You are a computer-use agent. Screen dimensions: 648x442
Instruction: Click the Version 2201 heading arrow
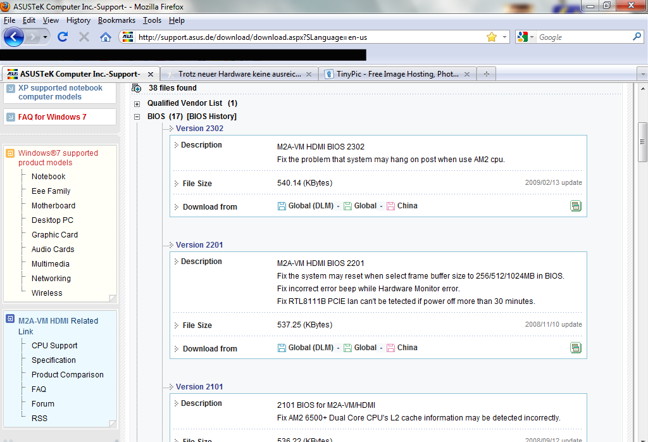[x=171, y=245]
